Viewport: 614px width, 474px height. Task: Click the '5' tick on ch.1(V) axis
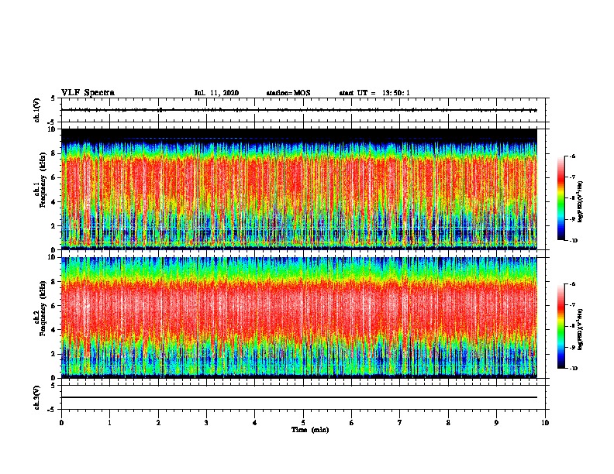coord(53,98)
